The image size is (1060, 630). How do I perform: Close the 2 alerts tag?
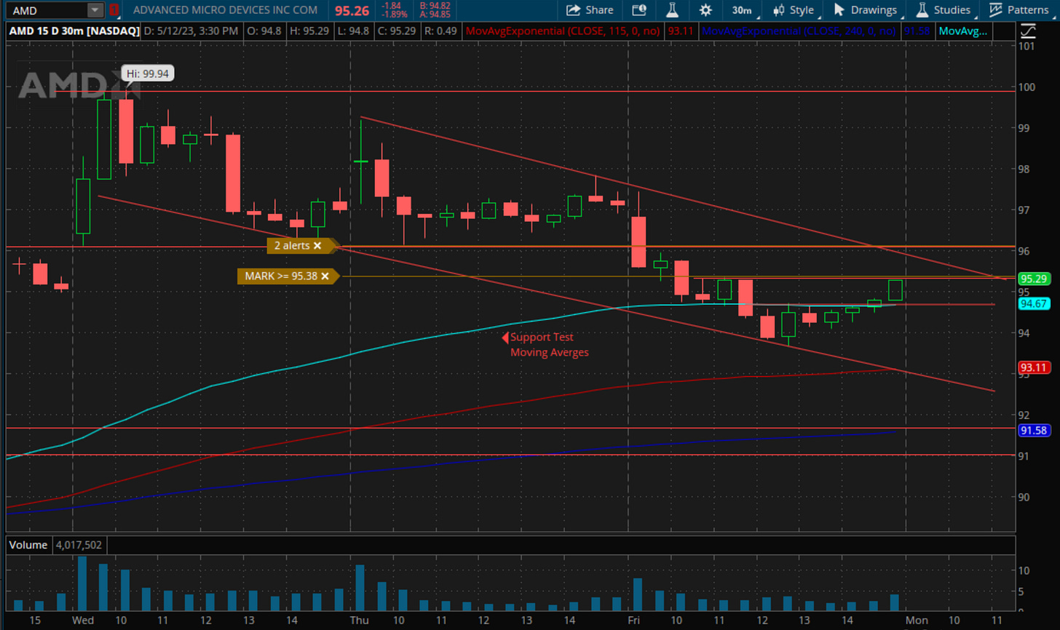pos(317,246)
